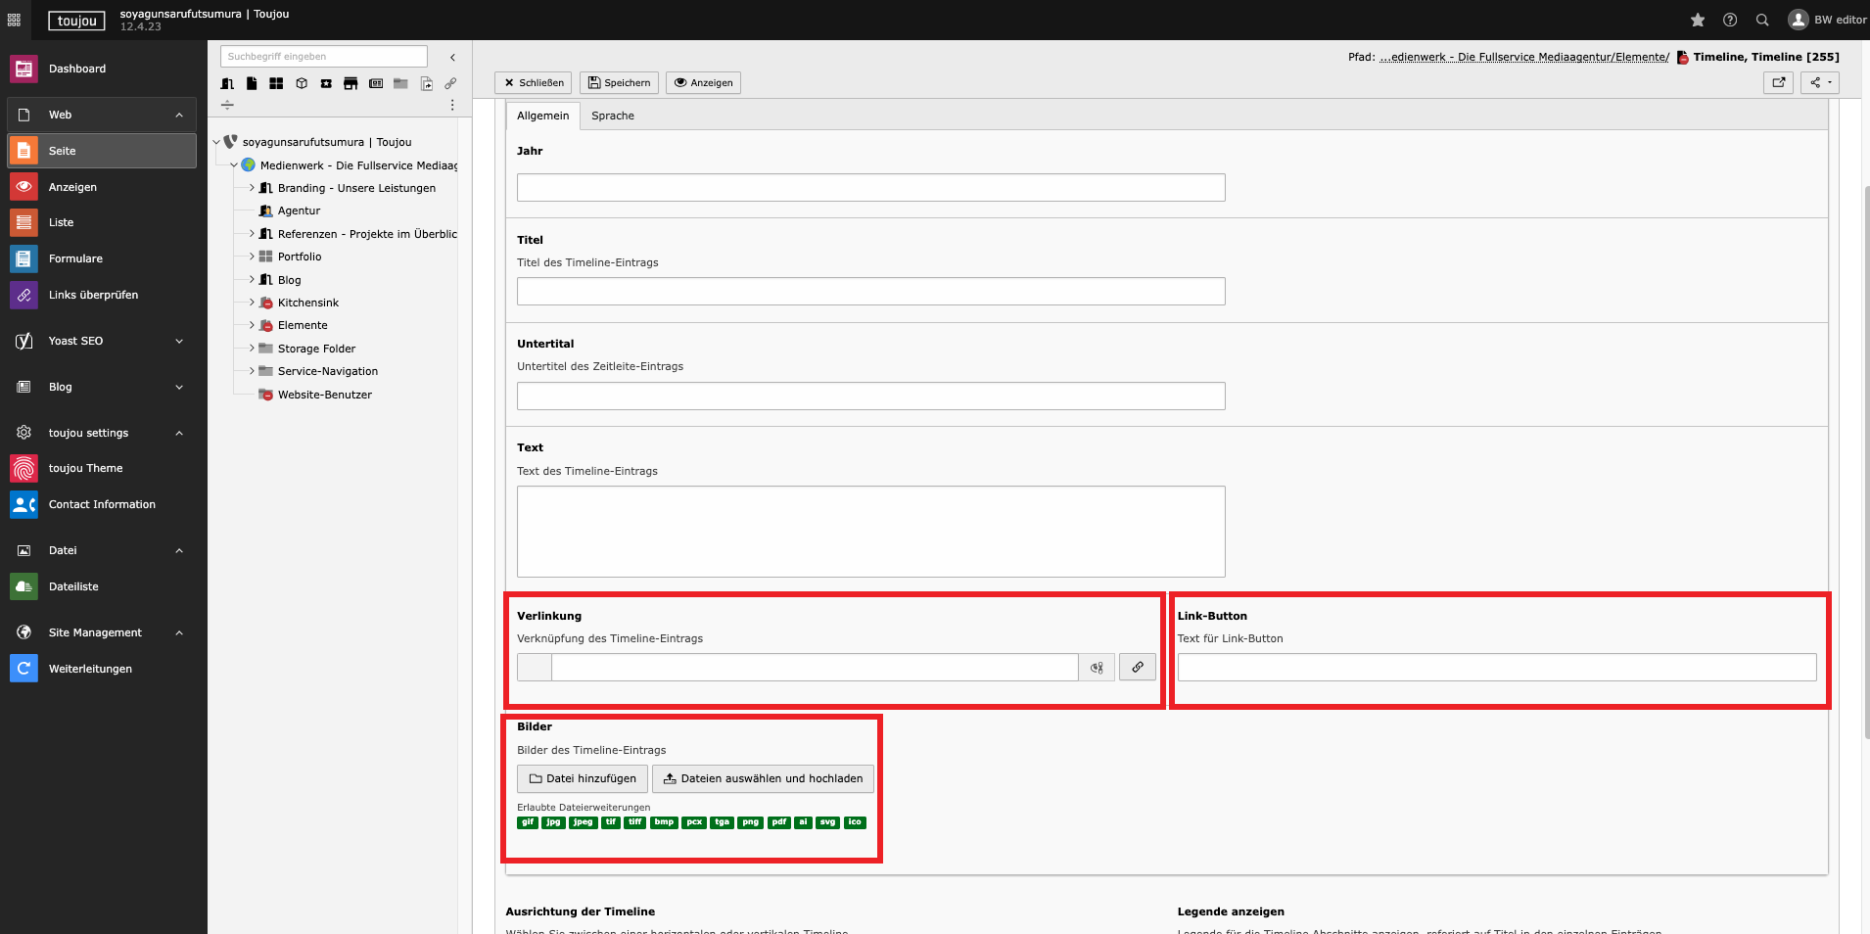The width and height of the screenshot is (1870, 934).
Task: Open the application grid menu icon
Action: click(14, 20)
